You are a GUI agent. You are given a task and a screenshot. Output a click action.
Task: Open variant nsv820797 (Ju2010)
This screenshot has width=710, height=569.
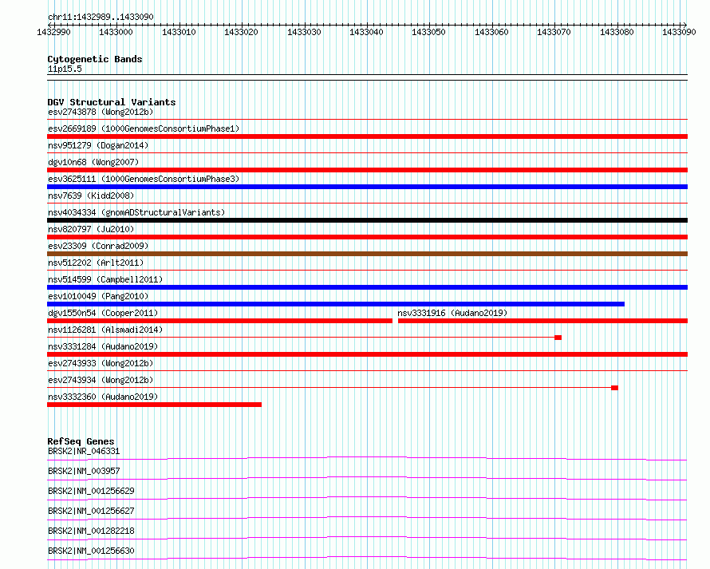point(91,229)
